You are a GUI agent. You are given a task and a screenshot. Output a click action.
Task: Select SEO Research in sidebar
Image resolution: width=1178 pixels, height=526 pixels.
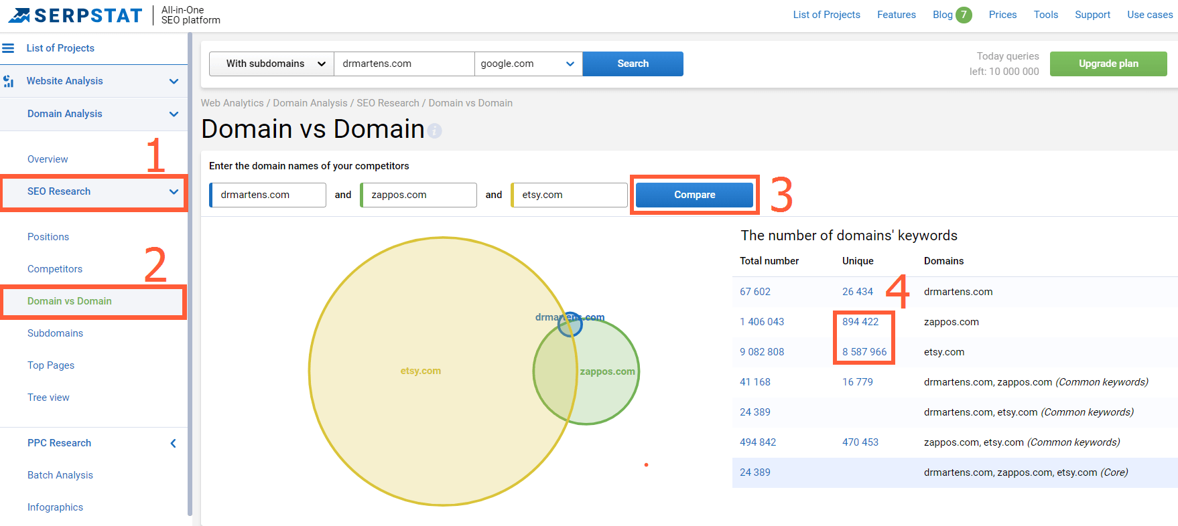point(59,191)
